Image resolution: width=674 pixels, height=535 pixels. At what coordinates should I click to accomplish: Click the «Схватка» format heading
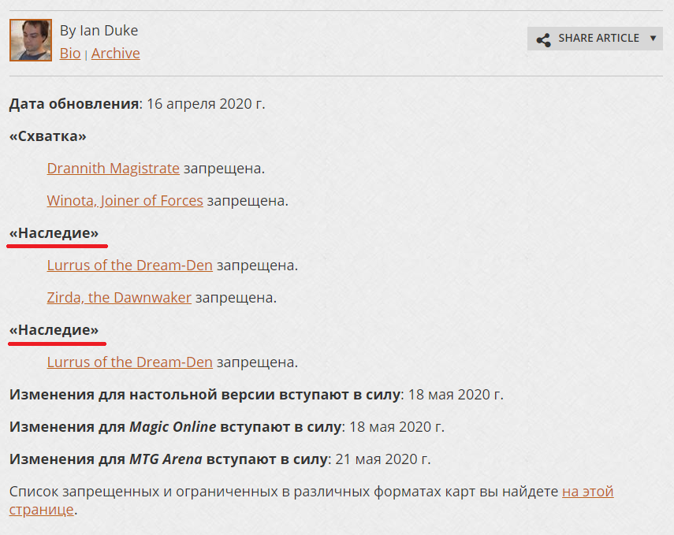47,136
